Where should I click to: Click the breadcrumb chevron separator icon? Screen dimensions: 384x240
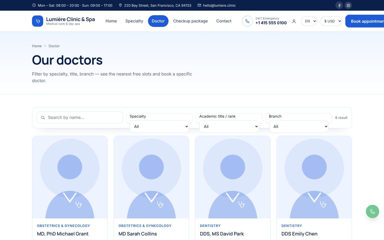(45, 46)
